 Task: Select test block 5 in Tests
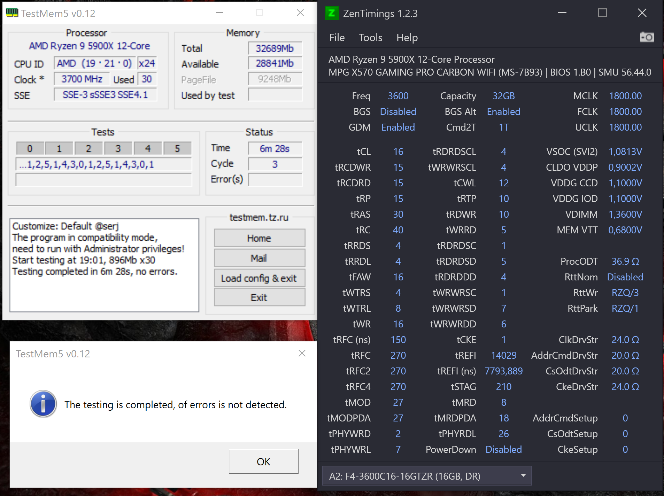pos(177,148)
